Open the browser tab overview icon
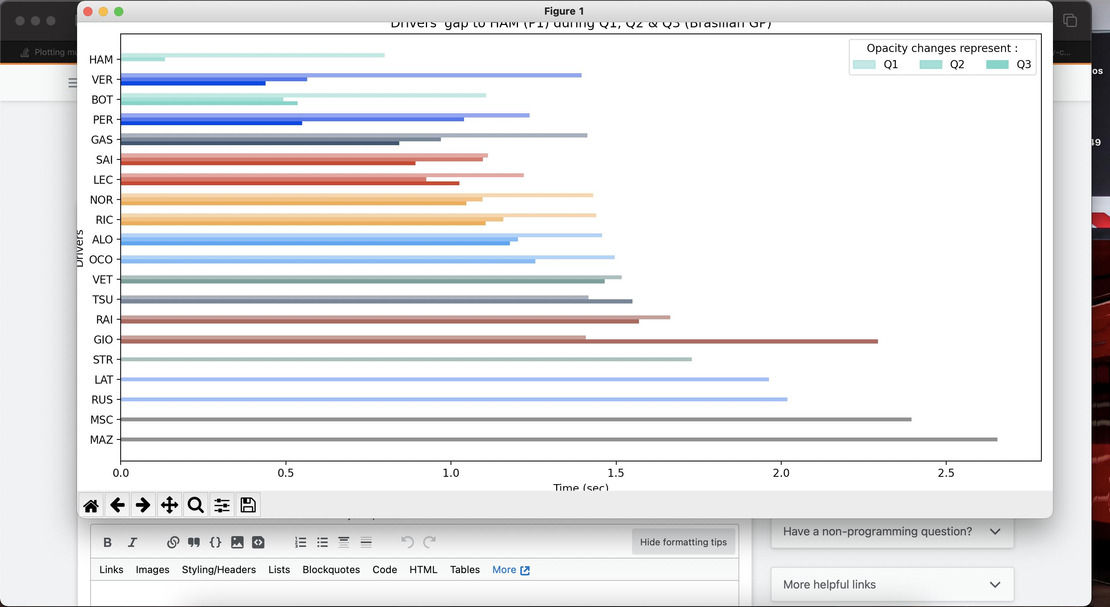The width and height of the screenshot is (1110, 607). click(1070, 20)
